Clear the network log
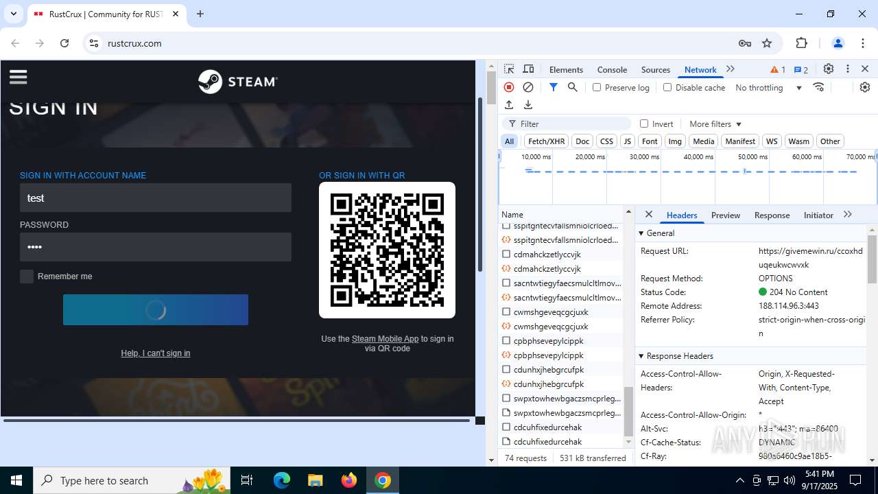 click(x=528, y=87)
